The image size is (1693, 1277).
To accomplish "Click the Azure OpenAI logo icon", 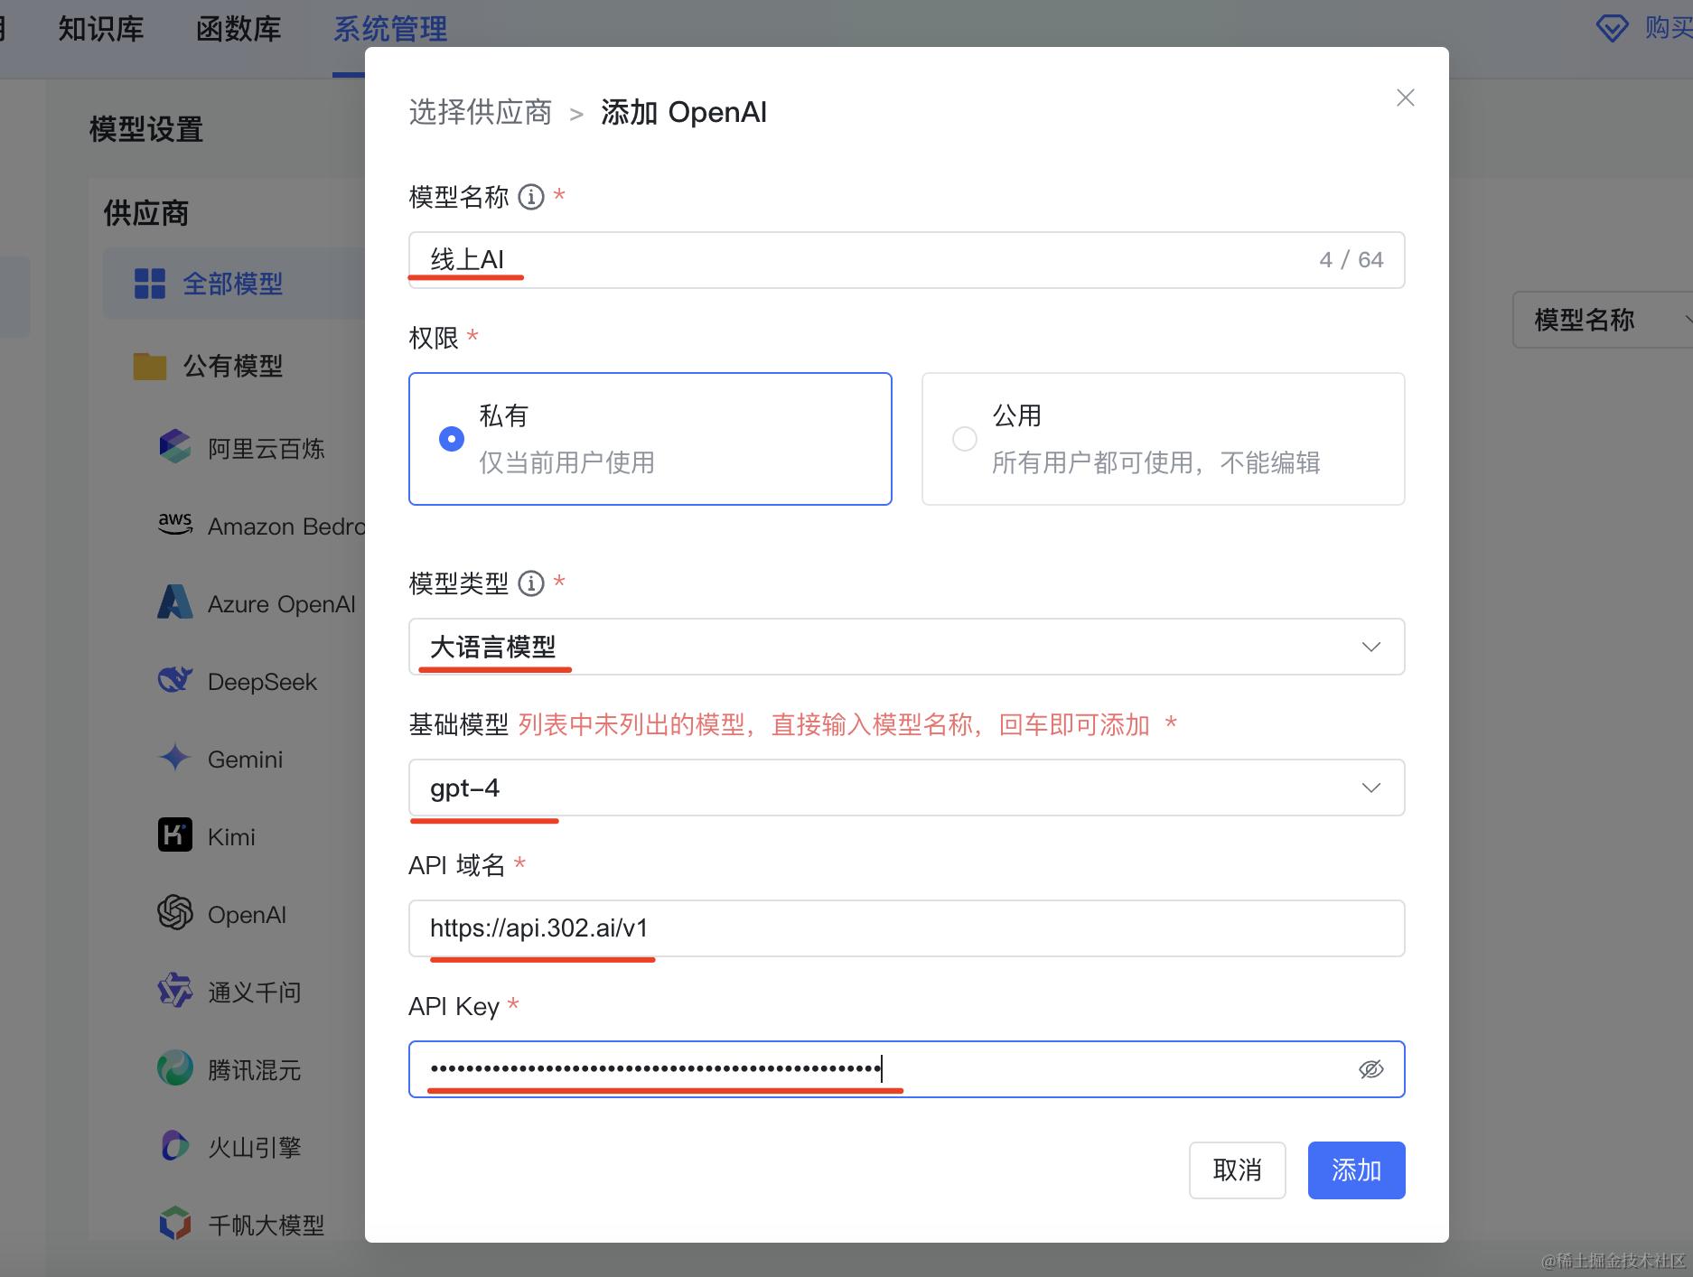I will (175, 602).
